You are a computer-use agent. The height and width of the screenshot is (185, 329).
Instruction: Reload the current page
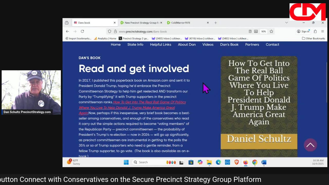click(x=82, y=31)
